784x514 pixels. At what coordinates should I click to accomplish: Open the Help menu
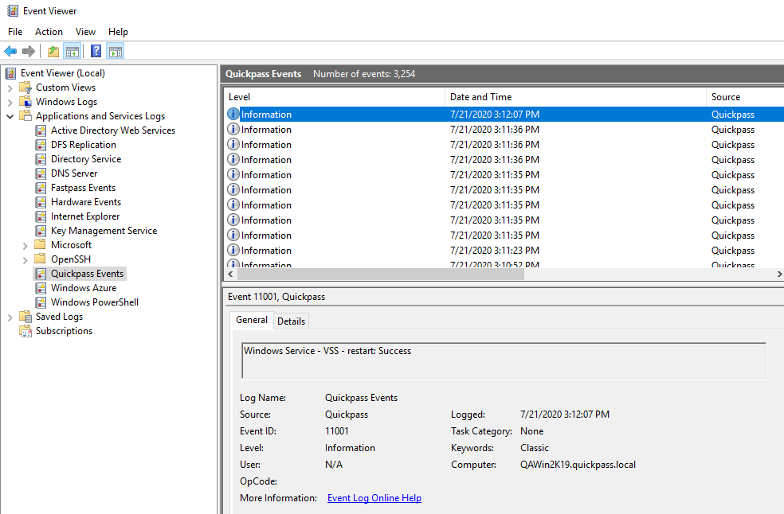click(118, 32)
